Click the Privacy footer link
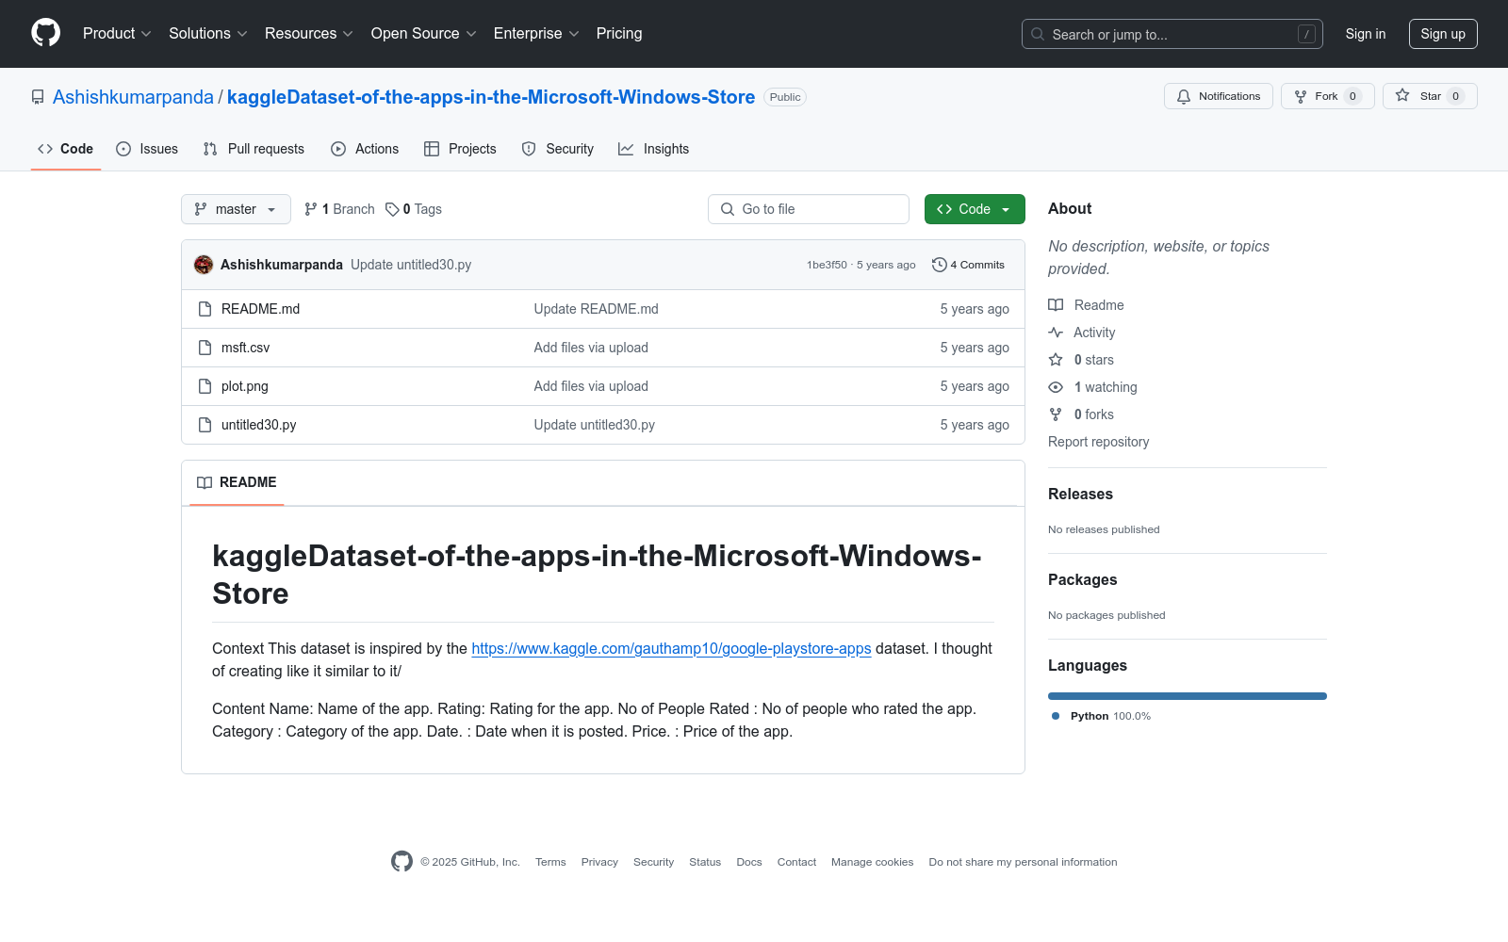This screenshot has width=1508, height=942. pyautogui.click(x=599, y=862)
